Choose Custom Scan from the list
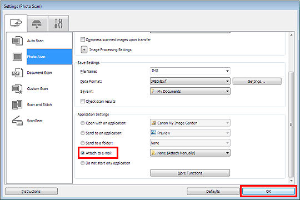 38,89
